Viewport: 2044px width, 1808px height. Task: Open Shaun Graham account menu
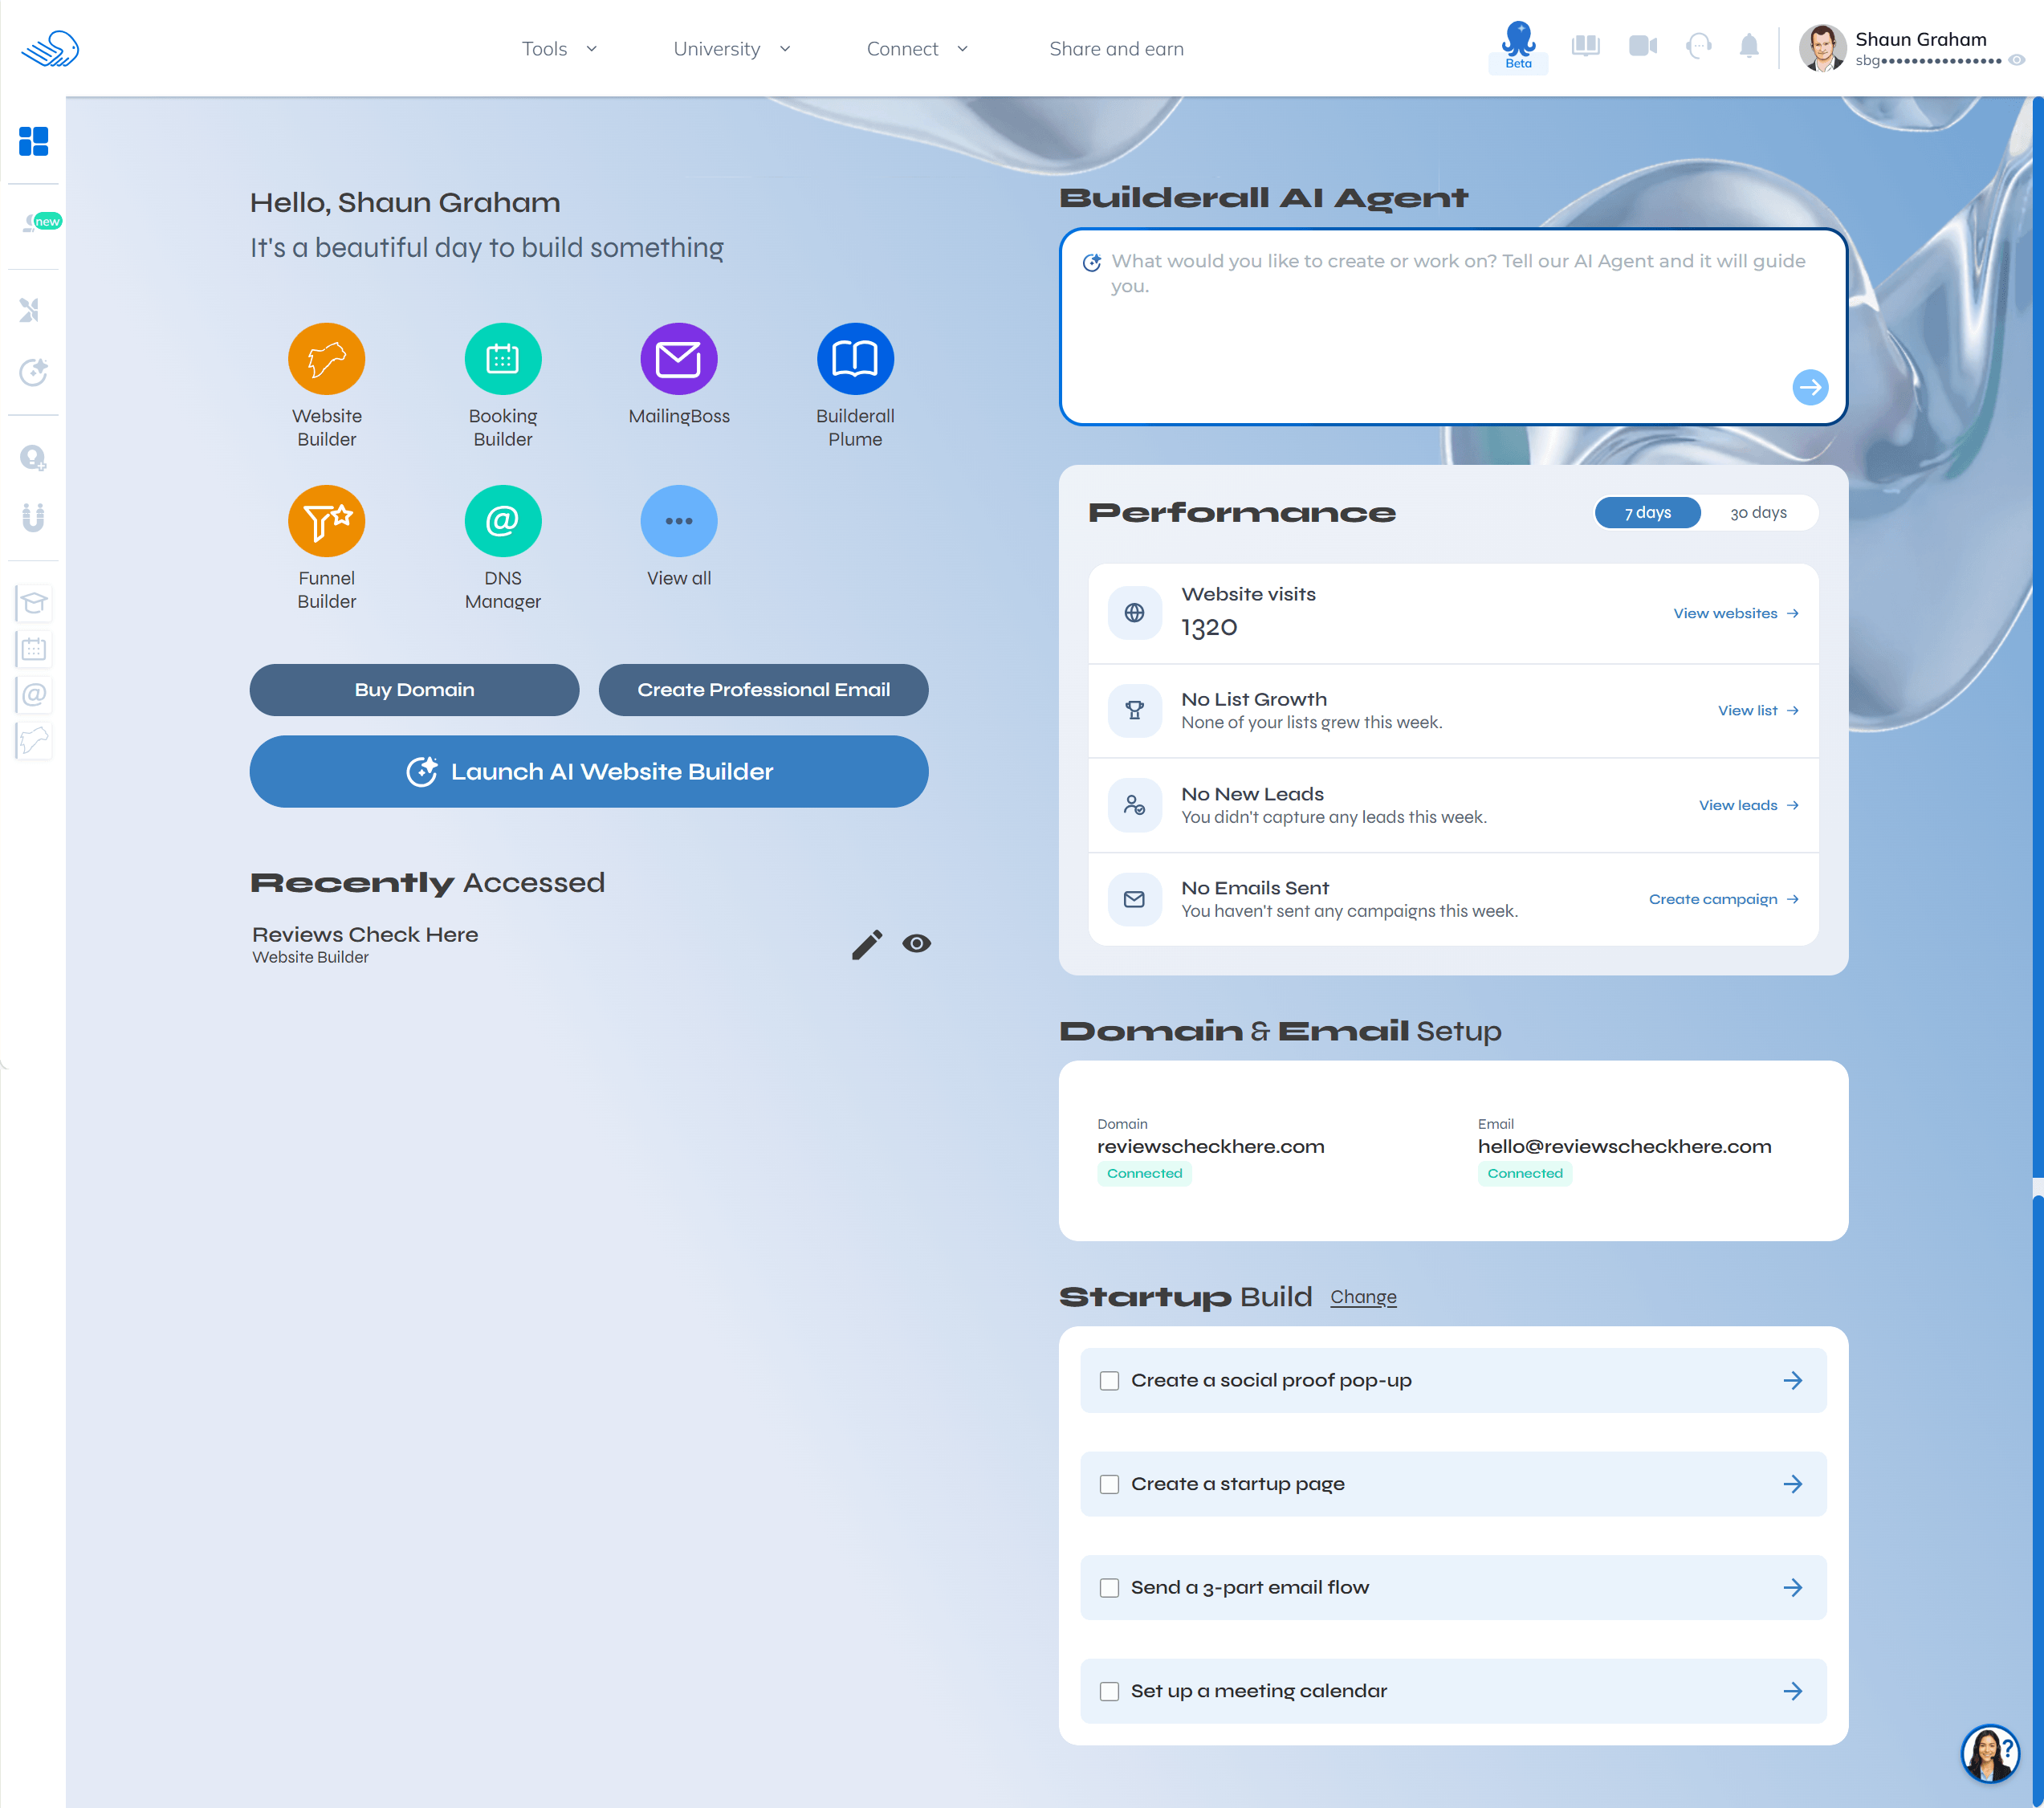click(1913, 48)
